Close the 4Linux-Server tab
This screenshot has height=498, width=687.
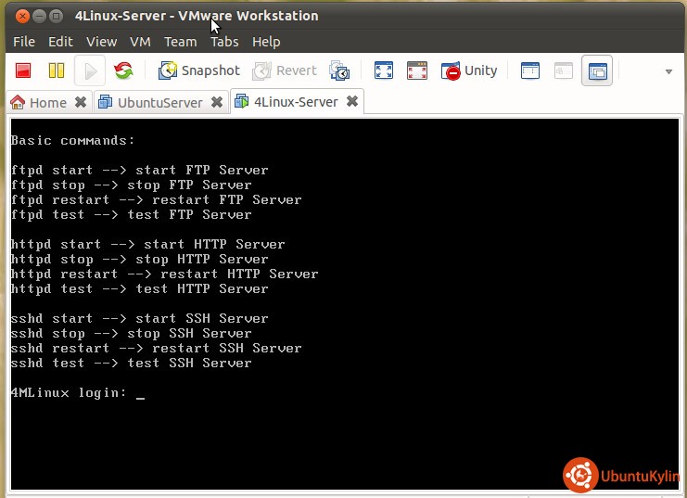click(352, 101)
